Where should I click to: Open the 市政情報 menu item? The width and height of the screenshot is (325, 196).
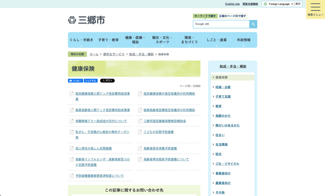(243, 40)
